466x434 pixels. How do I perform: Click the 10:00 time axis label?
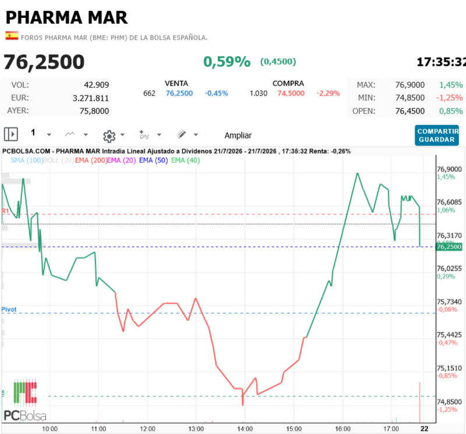click(x=50, y=429)
